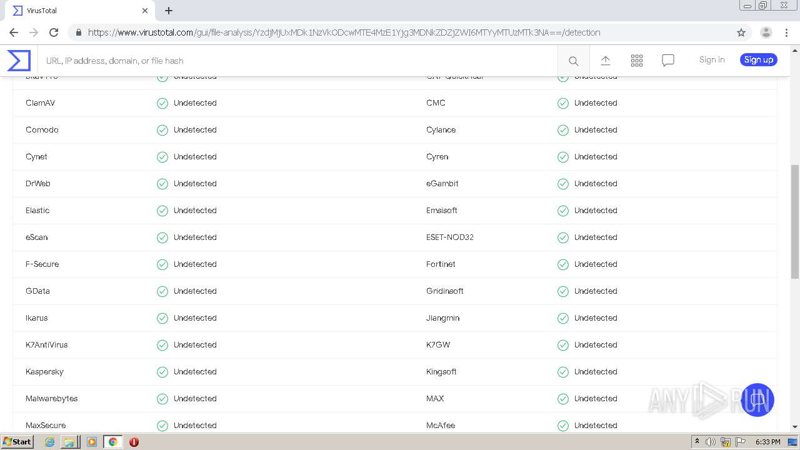
Task: Select the K7AntiVirus engine name
Action: [46, 345]
